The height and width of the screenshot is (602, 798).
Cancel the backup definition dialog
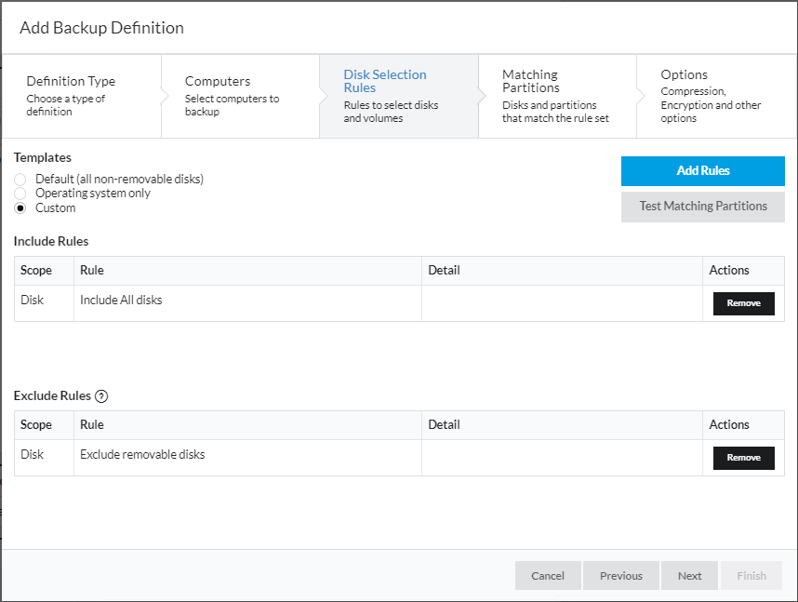pyautogui.click(x=548, y=576)
